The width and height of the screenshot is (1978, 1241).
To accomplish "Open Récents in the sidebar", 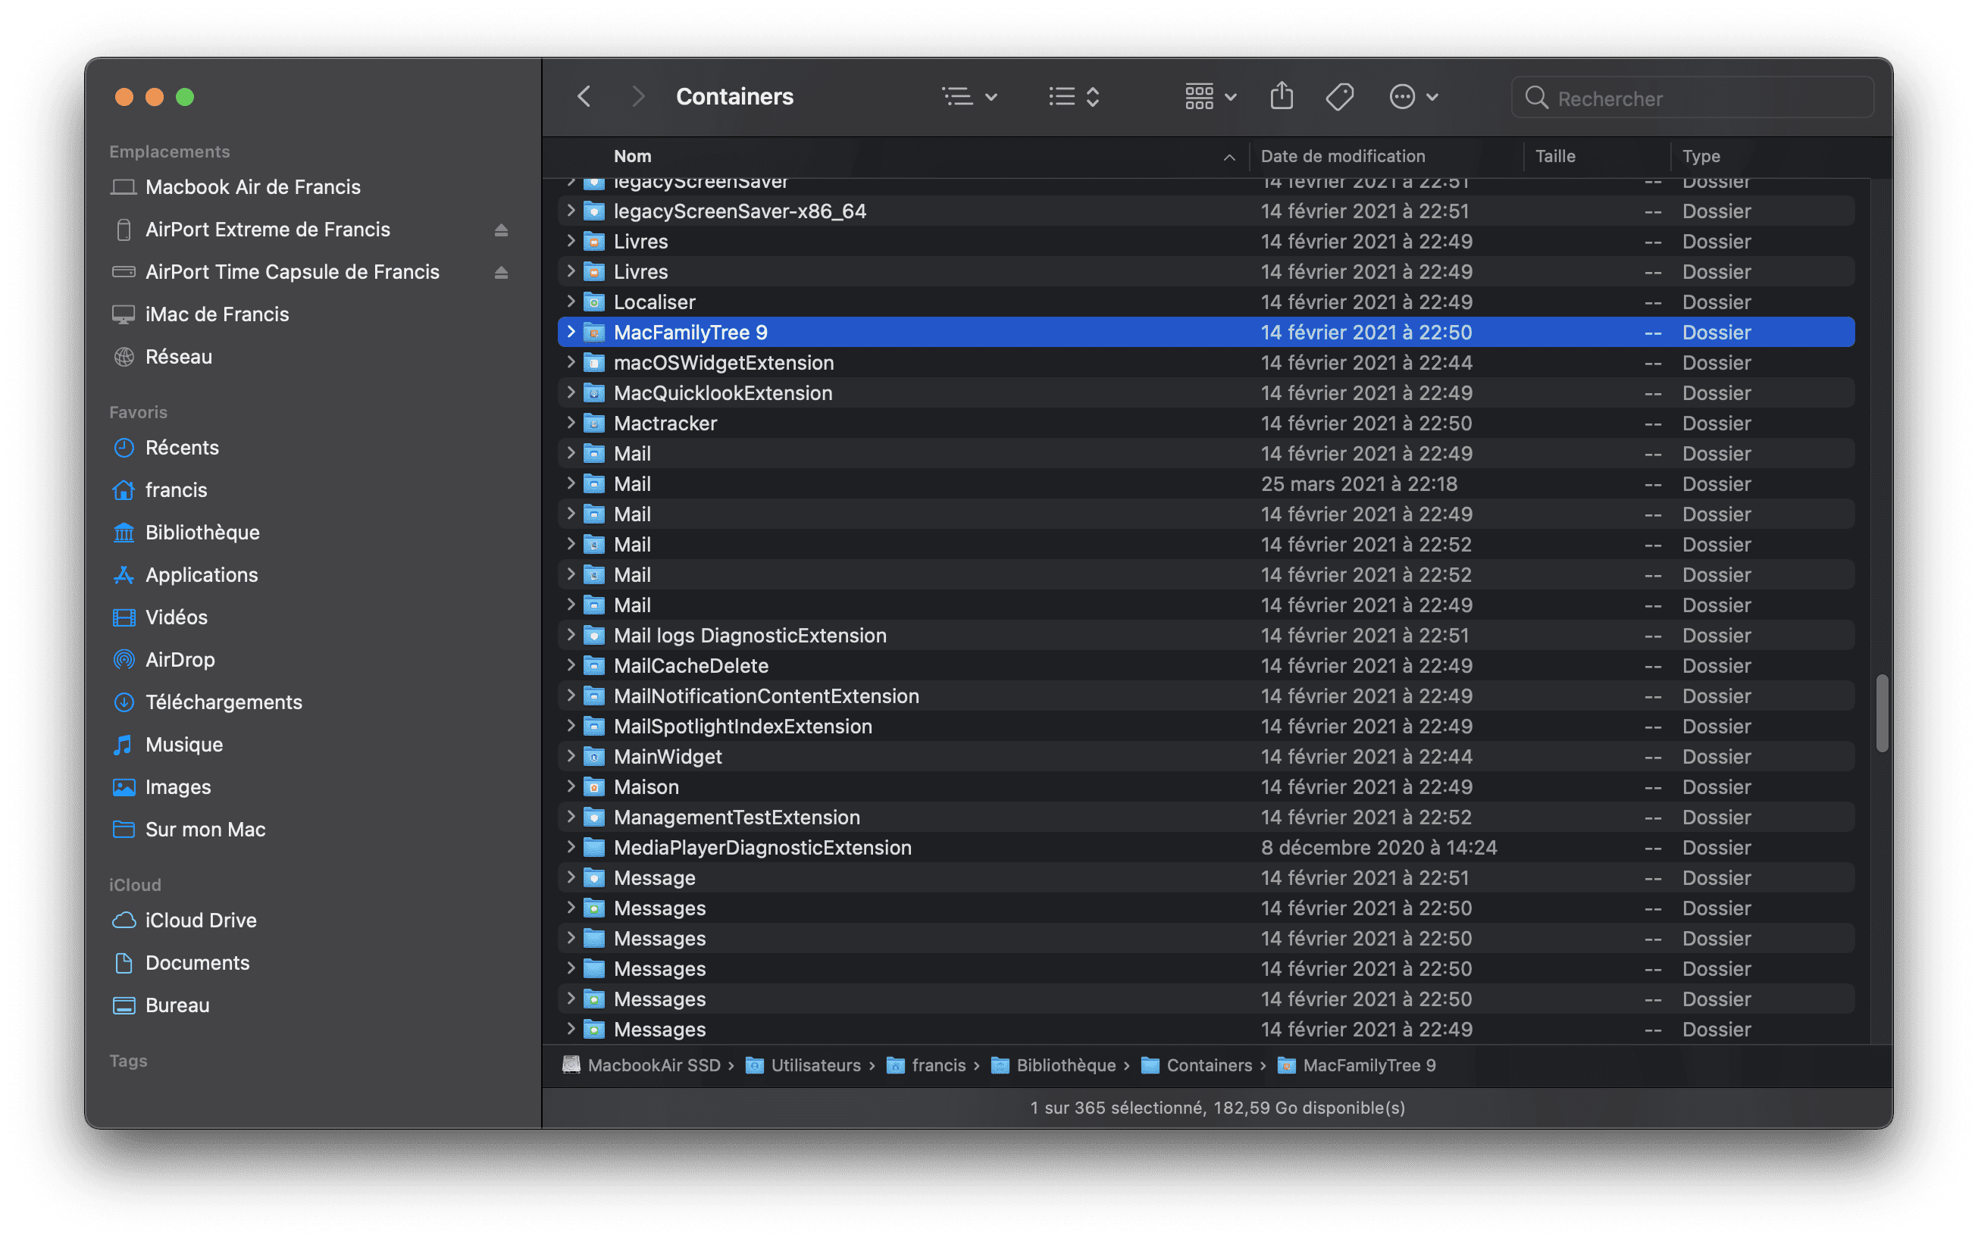I will point(181,449).
